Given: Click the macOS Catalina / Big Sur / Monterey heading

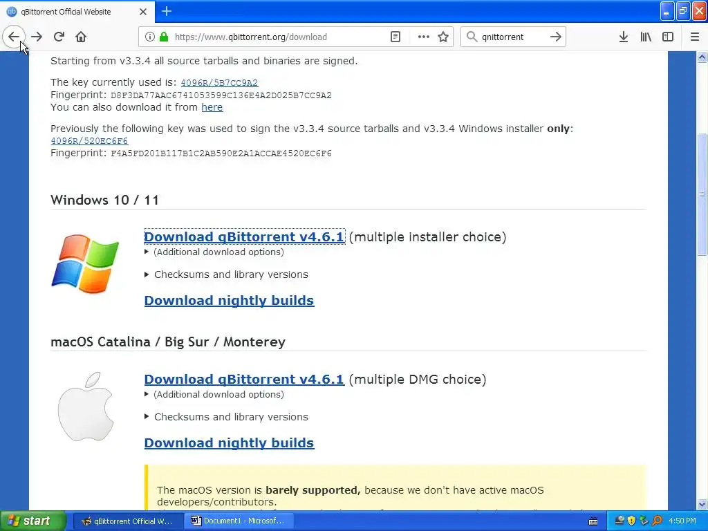Looking at the screenshot, I should [168, 342].
